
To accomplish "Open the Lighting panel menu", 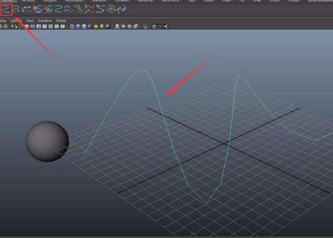I will [16, 21].
